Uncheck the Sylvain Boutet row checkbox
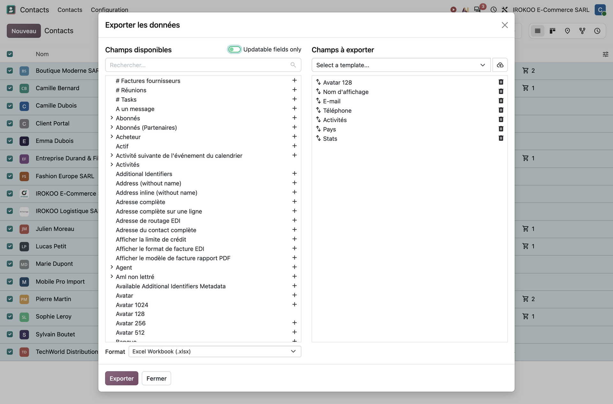The width and height of the screenshot is (613, 404). click(10, 334)
